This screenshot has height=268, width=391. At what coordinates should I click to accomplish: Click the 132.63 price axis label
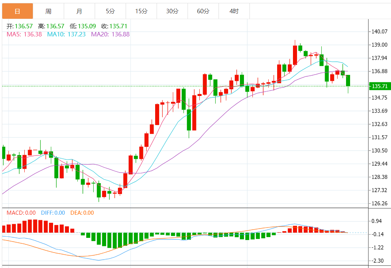click(x=380, y=124)
